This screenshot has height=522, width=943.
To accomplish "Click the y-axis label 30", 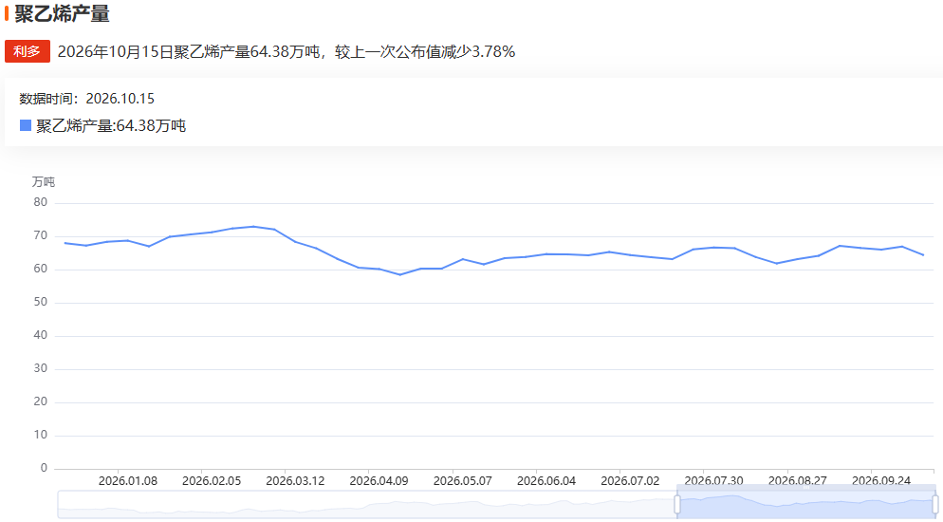I will pyautogui.click(x=40, y=368).
